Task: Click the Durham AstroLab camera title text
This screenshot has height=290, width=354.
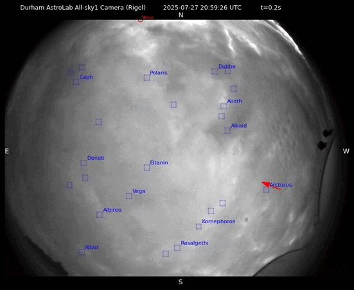Action: click(83, 8)
